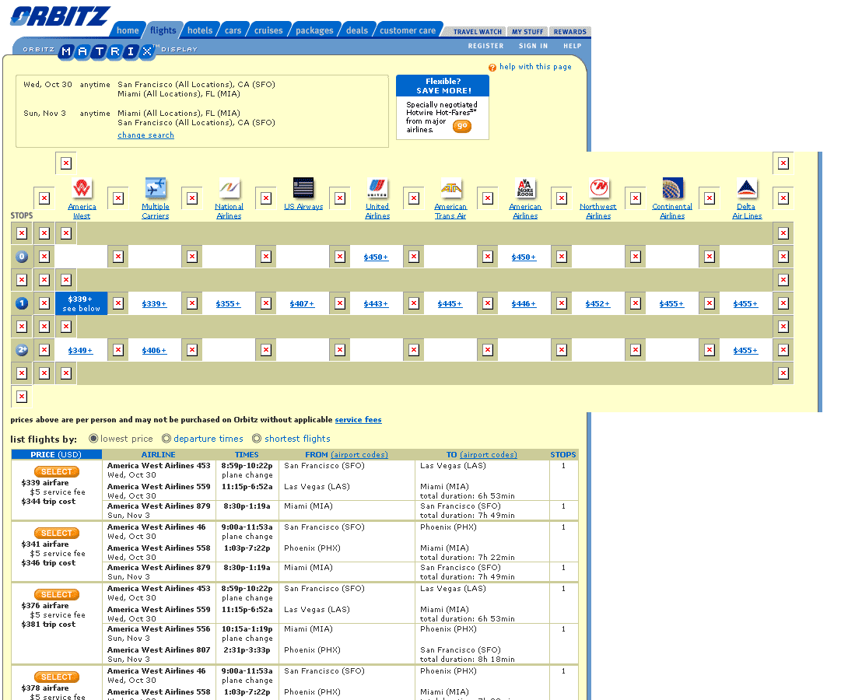
Task: Click American Trans Air $445+ fare
Action: pos(450,304)
